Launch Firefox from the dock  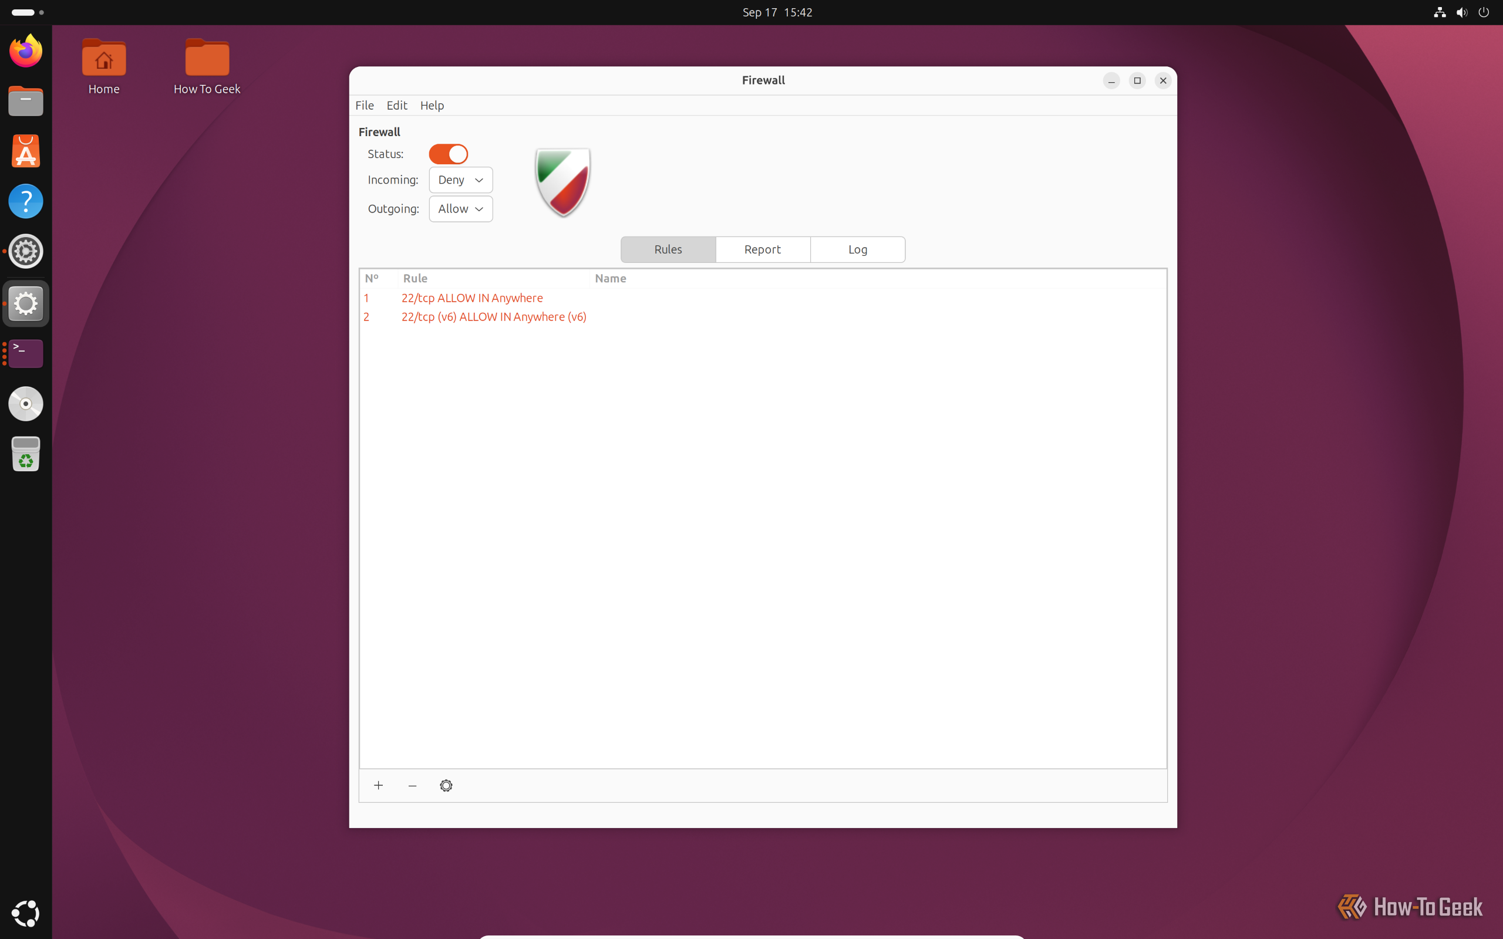pos(25,52)
